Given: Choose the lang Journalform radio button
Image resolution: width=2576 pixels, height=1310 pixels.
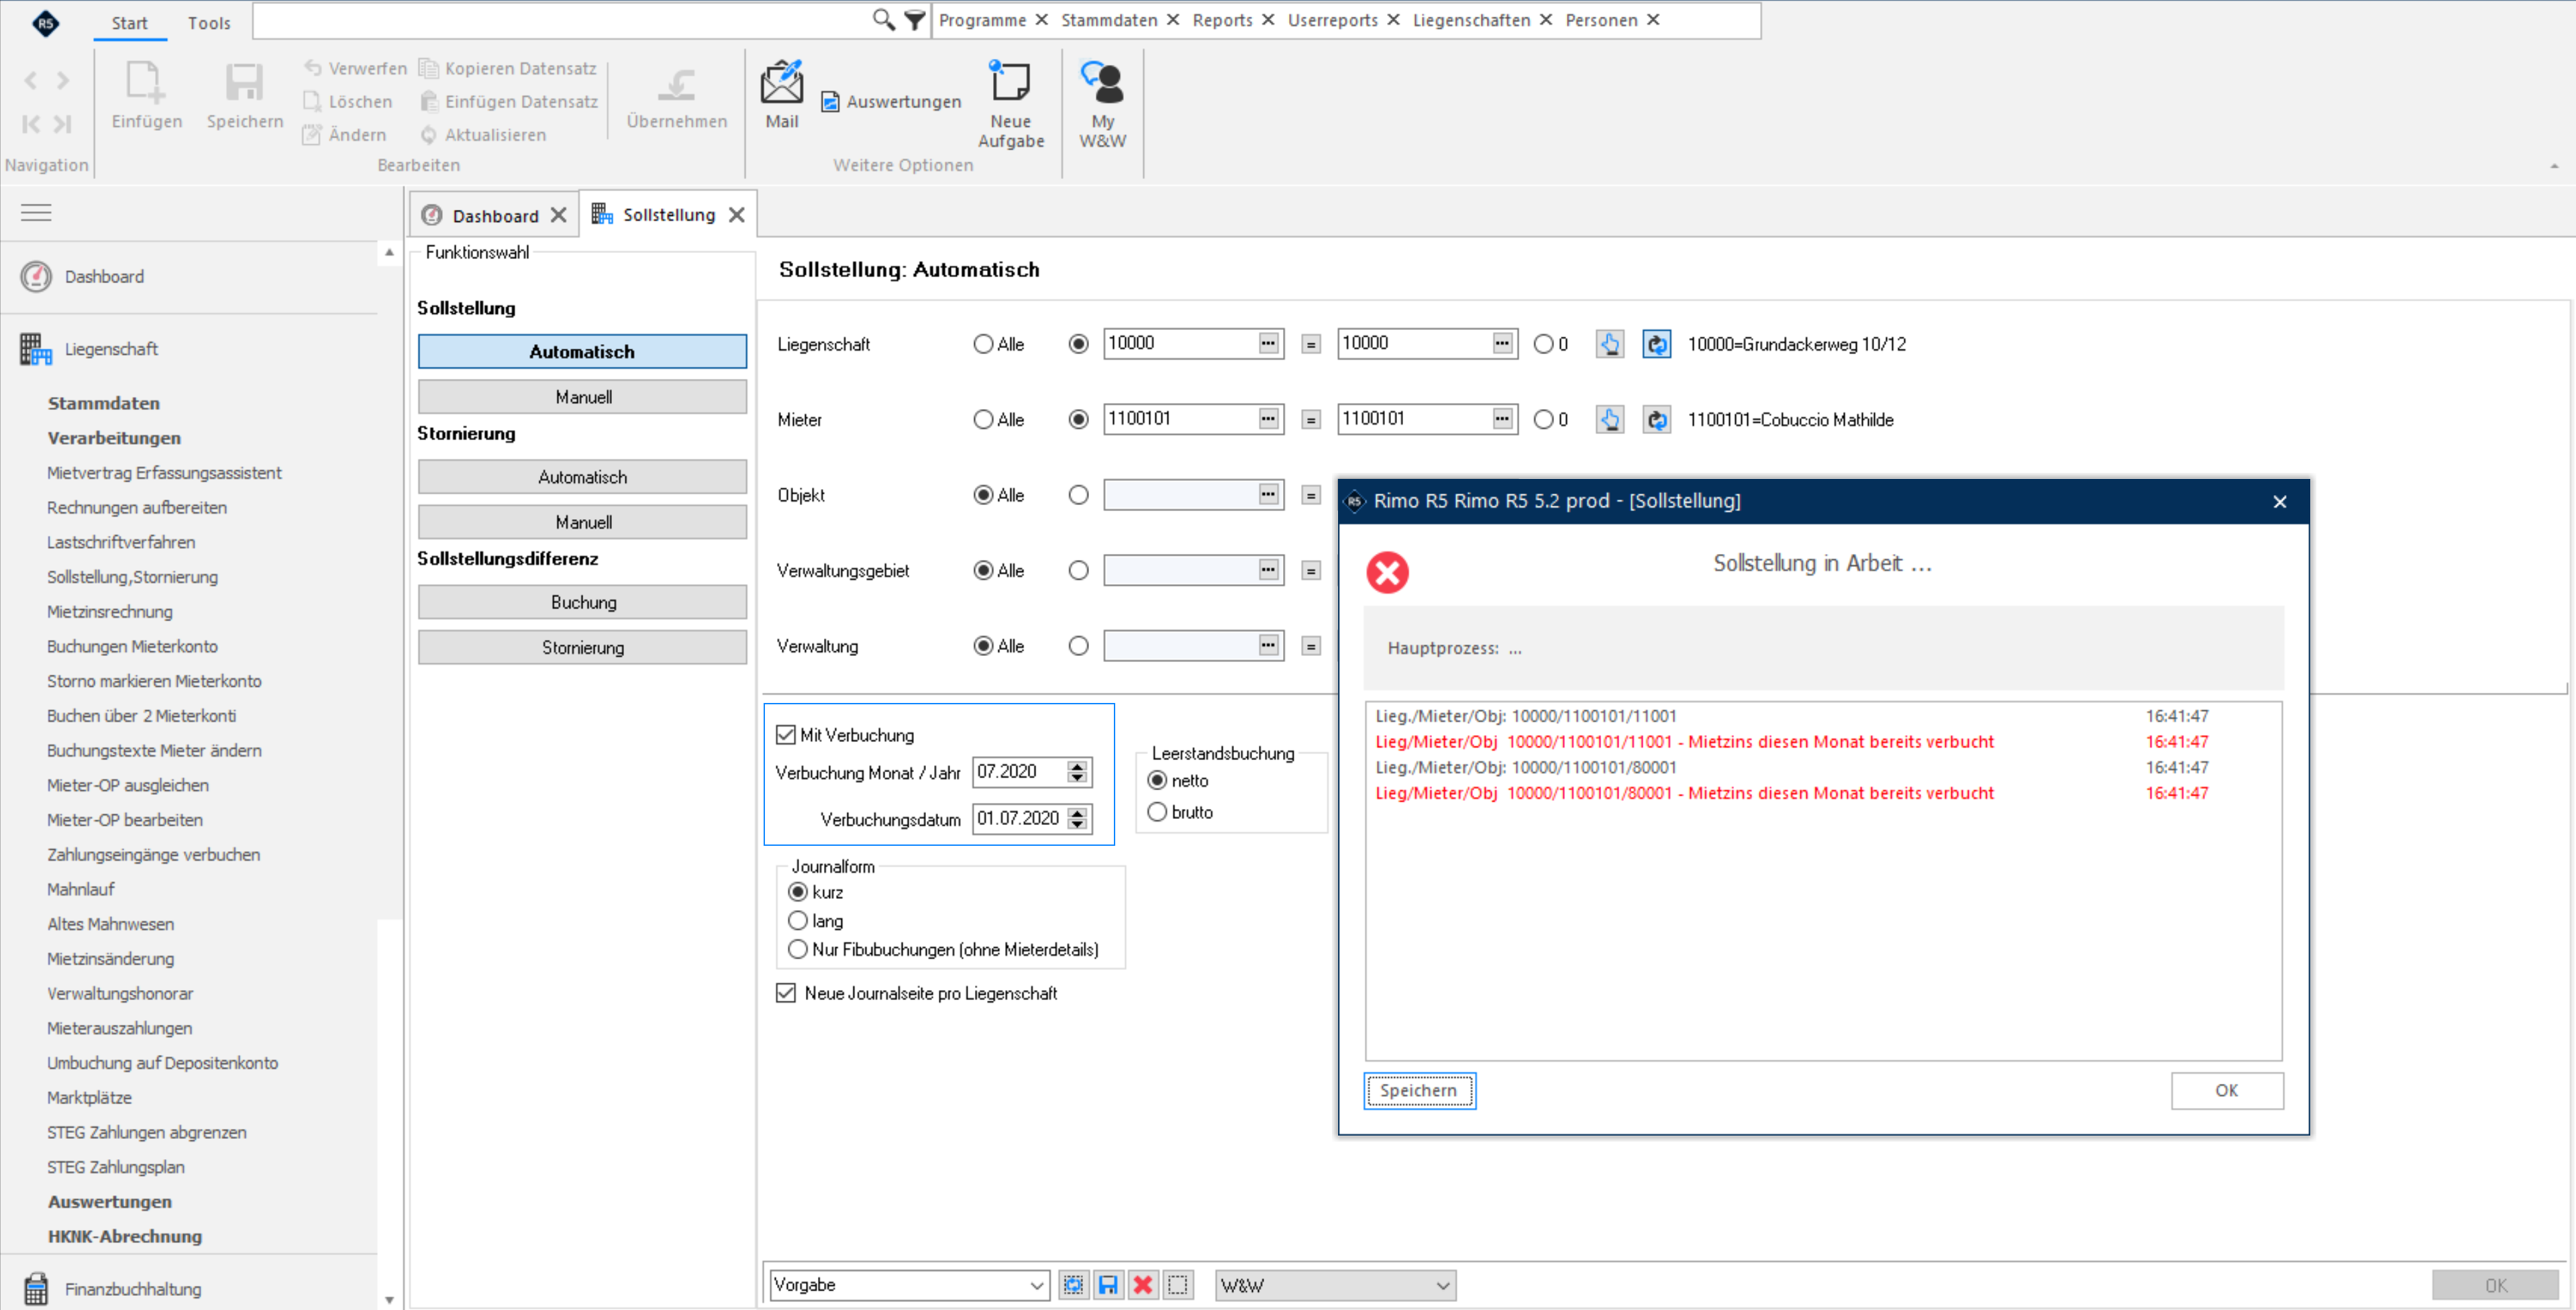Looking at the screenshot, I should [x=798, y=920].
